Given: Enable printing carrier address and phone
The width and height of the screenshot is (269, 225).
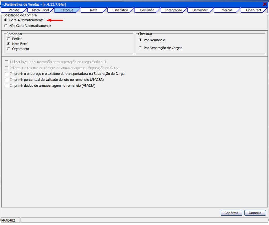Looking at the screenshot, I should click(7, 74).
